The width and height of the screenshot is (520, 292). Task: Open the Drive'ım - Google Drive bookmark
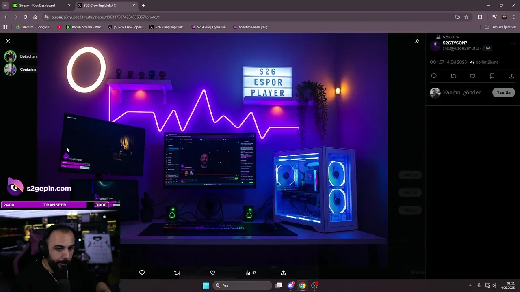tap(35, 27)
